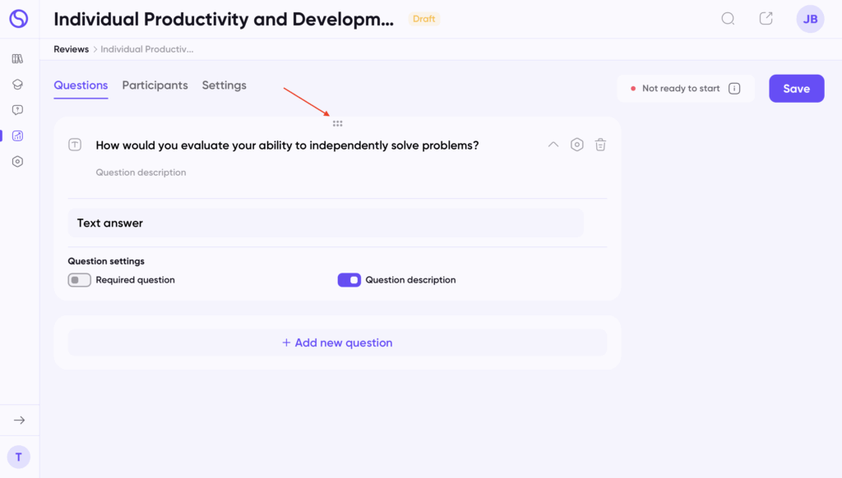Click Add new question

click(x=337, y=342)
